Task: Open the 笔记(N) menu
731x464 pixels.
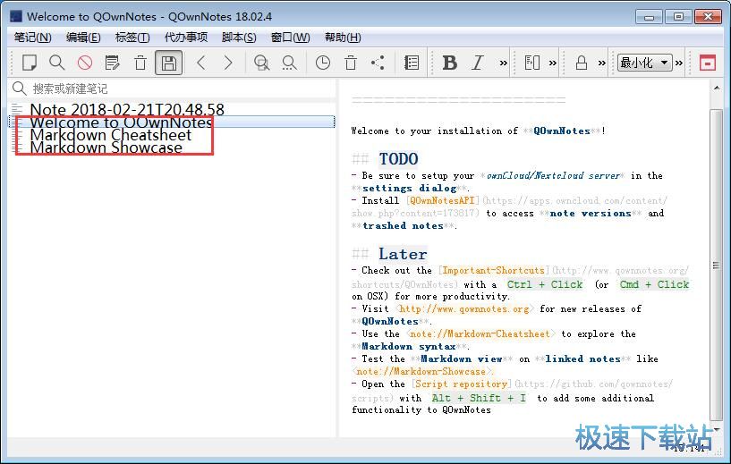Action: 33,37
